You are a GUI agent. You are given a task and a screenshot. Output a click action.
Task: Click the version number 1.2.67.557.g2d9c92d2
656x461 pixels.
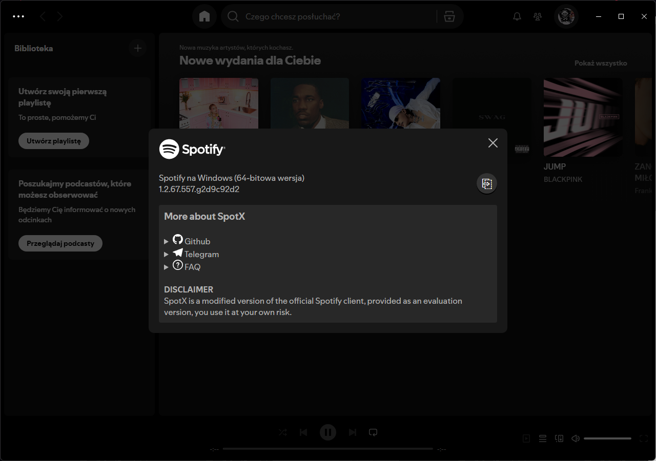(199, 189)
